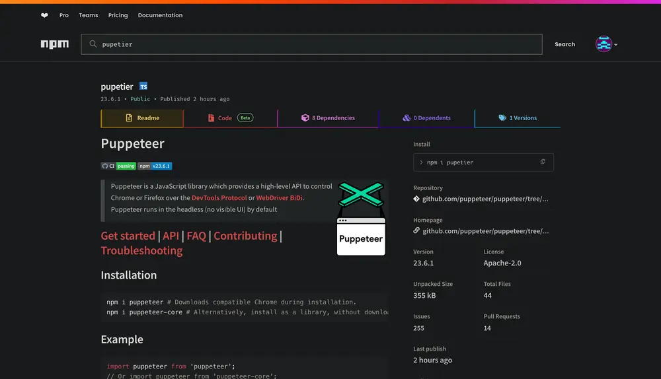Open the 1 Versions tab
This screenshot has width=661, height=379.
(x=518, y=118)
